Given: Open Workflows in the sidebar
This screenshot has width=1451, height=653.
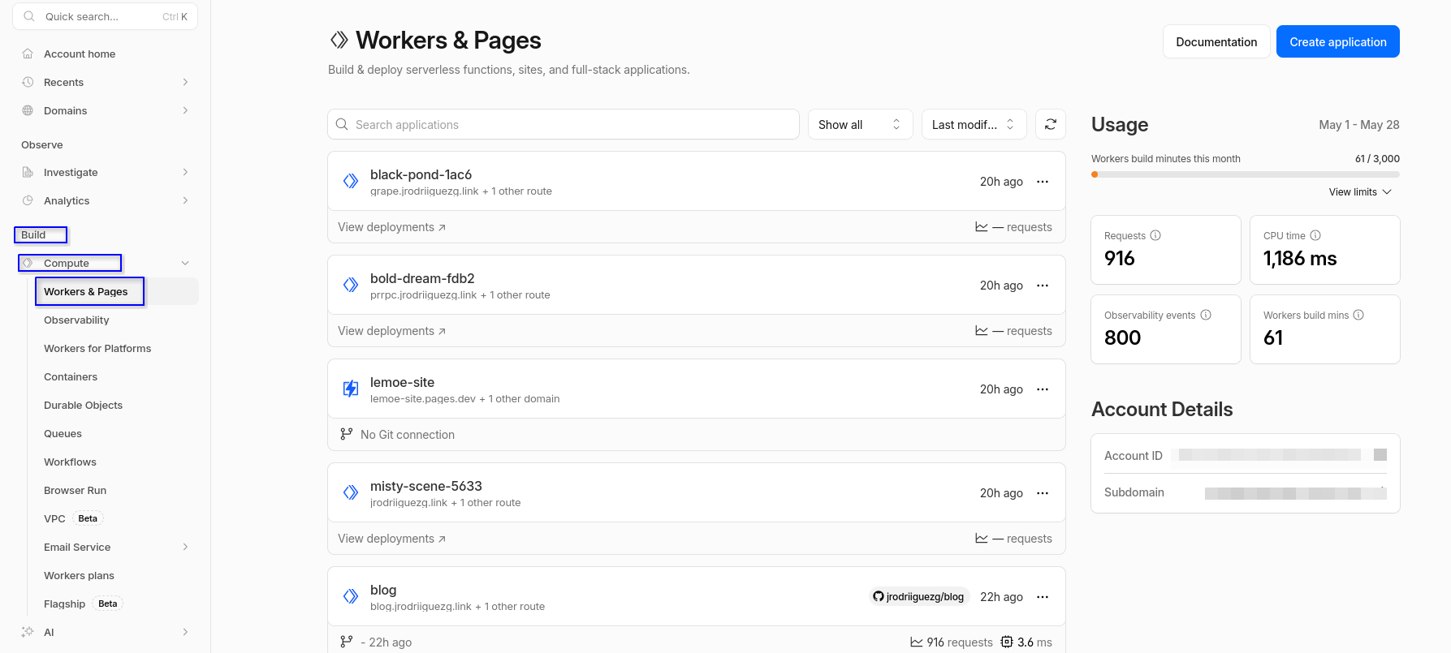Looking at the screenshot, I should 70,462.
